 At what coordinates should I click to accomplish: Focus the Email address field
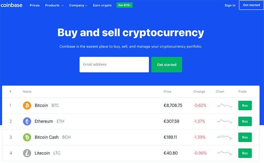pos(114,64)
